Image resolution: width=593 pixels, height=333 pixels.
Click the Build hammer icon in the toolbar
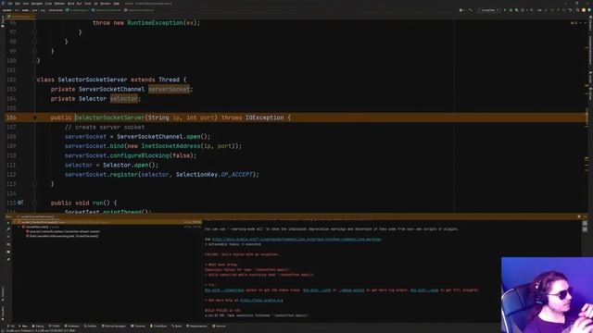pos(471,10)
